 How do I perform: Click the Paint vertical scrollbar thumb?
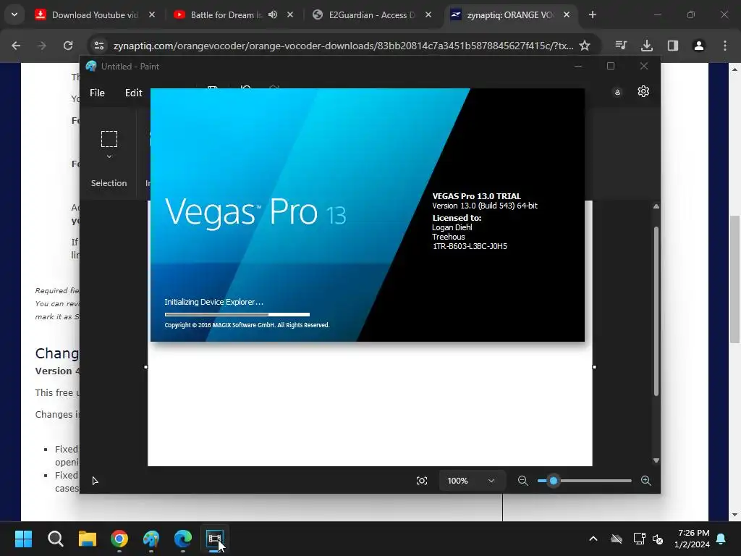point(656,311)
